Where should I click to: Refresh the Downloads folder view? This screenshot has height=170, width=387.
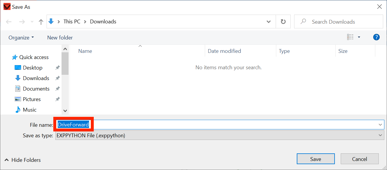click(x=283, y=22)
